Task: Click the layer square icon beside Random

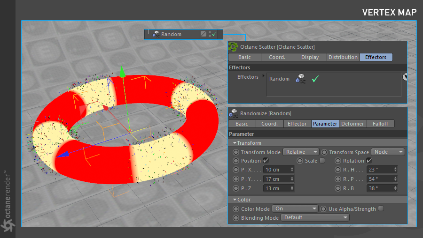Action: click(x=203, y=34)
